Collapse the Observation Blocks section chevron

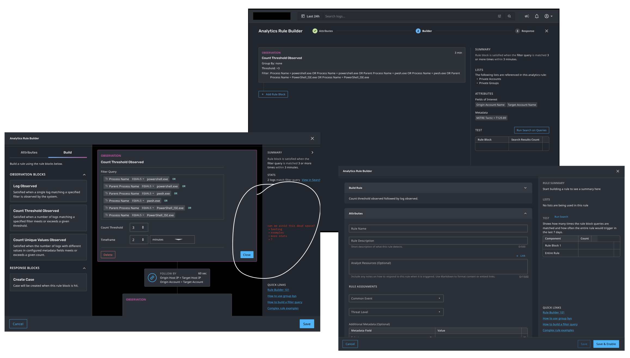[x=84, y=175]
